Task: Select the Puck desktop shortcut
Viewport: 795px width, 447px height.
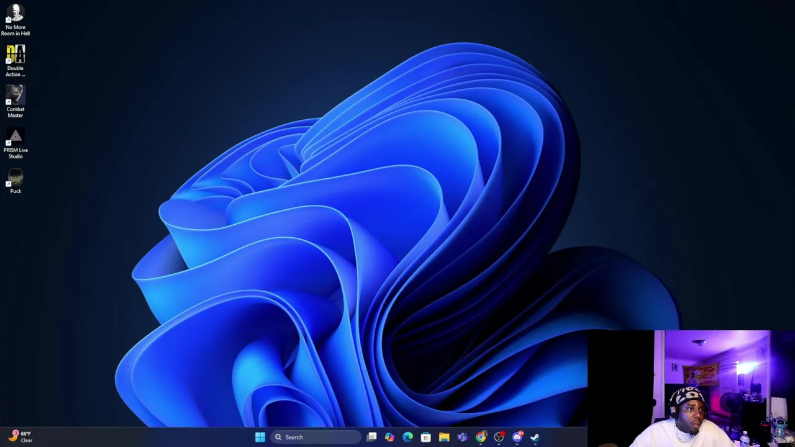Action: (x=16, y=181)
